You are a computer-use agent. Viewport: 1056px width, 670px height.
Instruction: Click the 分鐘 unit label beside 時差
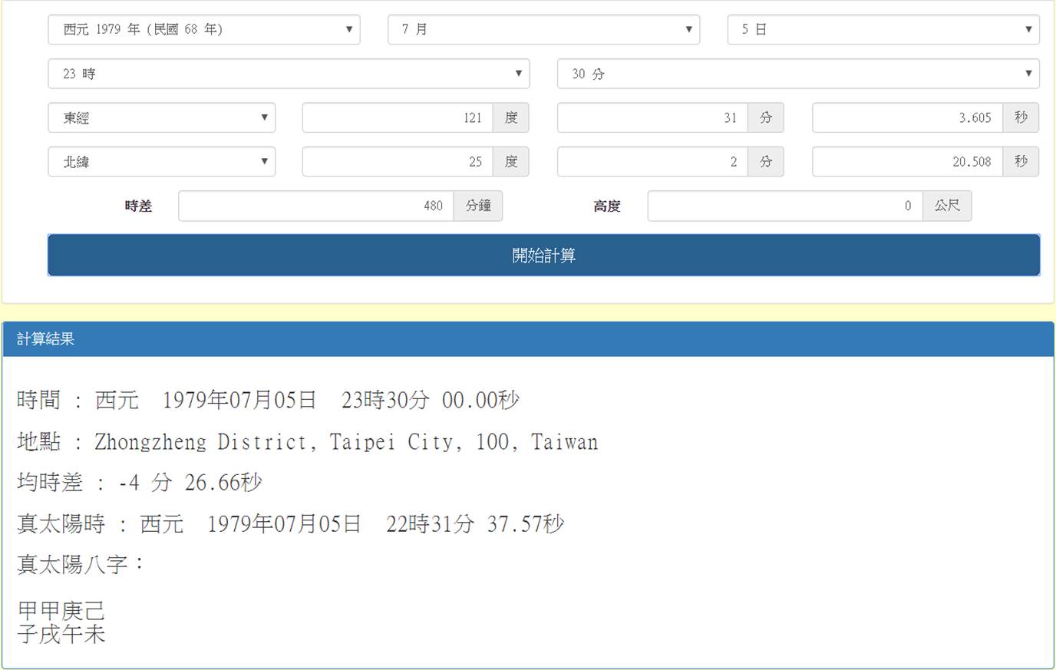(478, 206)
